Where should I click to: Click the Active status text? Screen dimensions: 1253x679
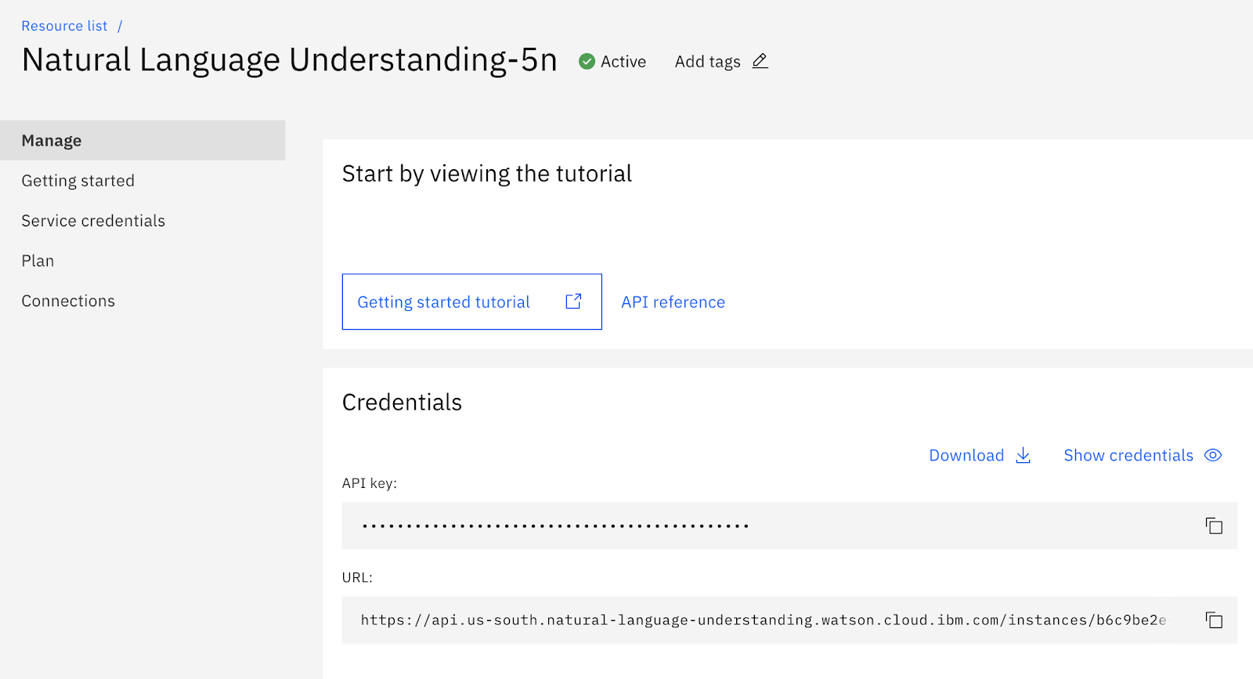coord(623,62)
